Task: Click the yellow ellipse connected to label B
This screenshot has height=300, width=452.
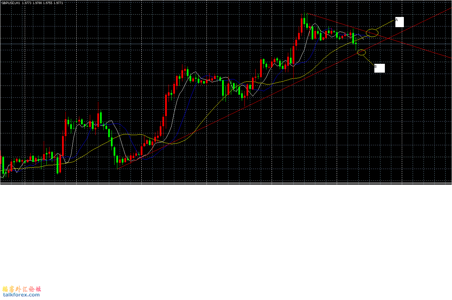Action: click(x=361, y=52)
